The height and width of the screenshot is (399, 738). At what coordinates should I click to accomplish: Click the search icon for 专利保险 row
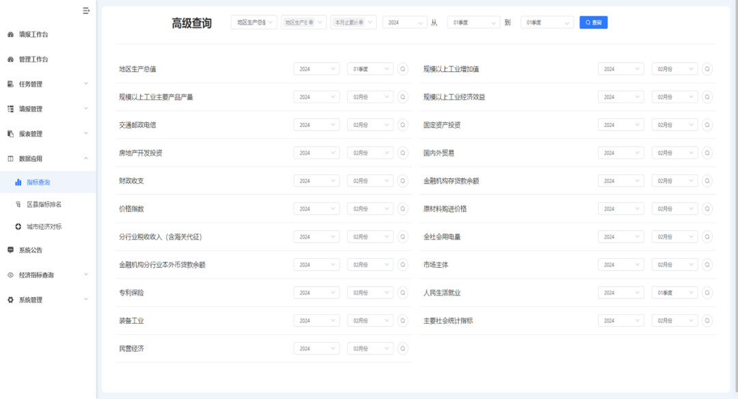tap(402, 292)
